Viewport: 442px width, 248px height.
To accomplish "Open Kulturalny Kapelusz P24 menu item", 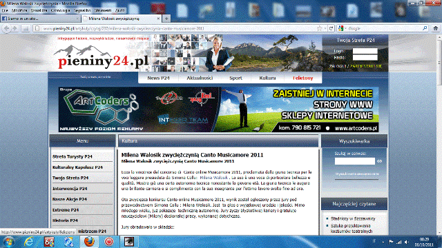I will pos(77,167).
